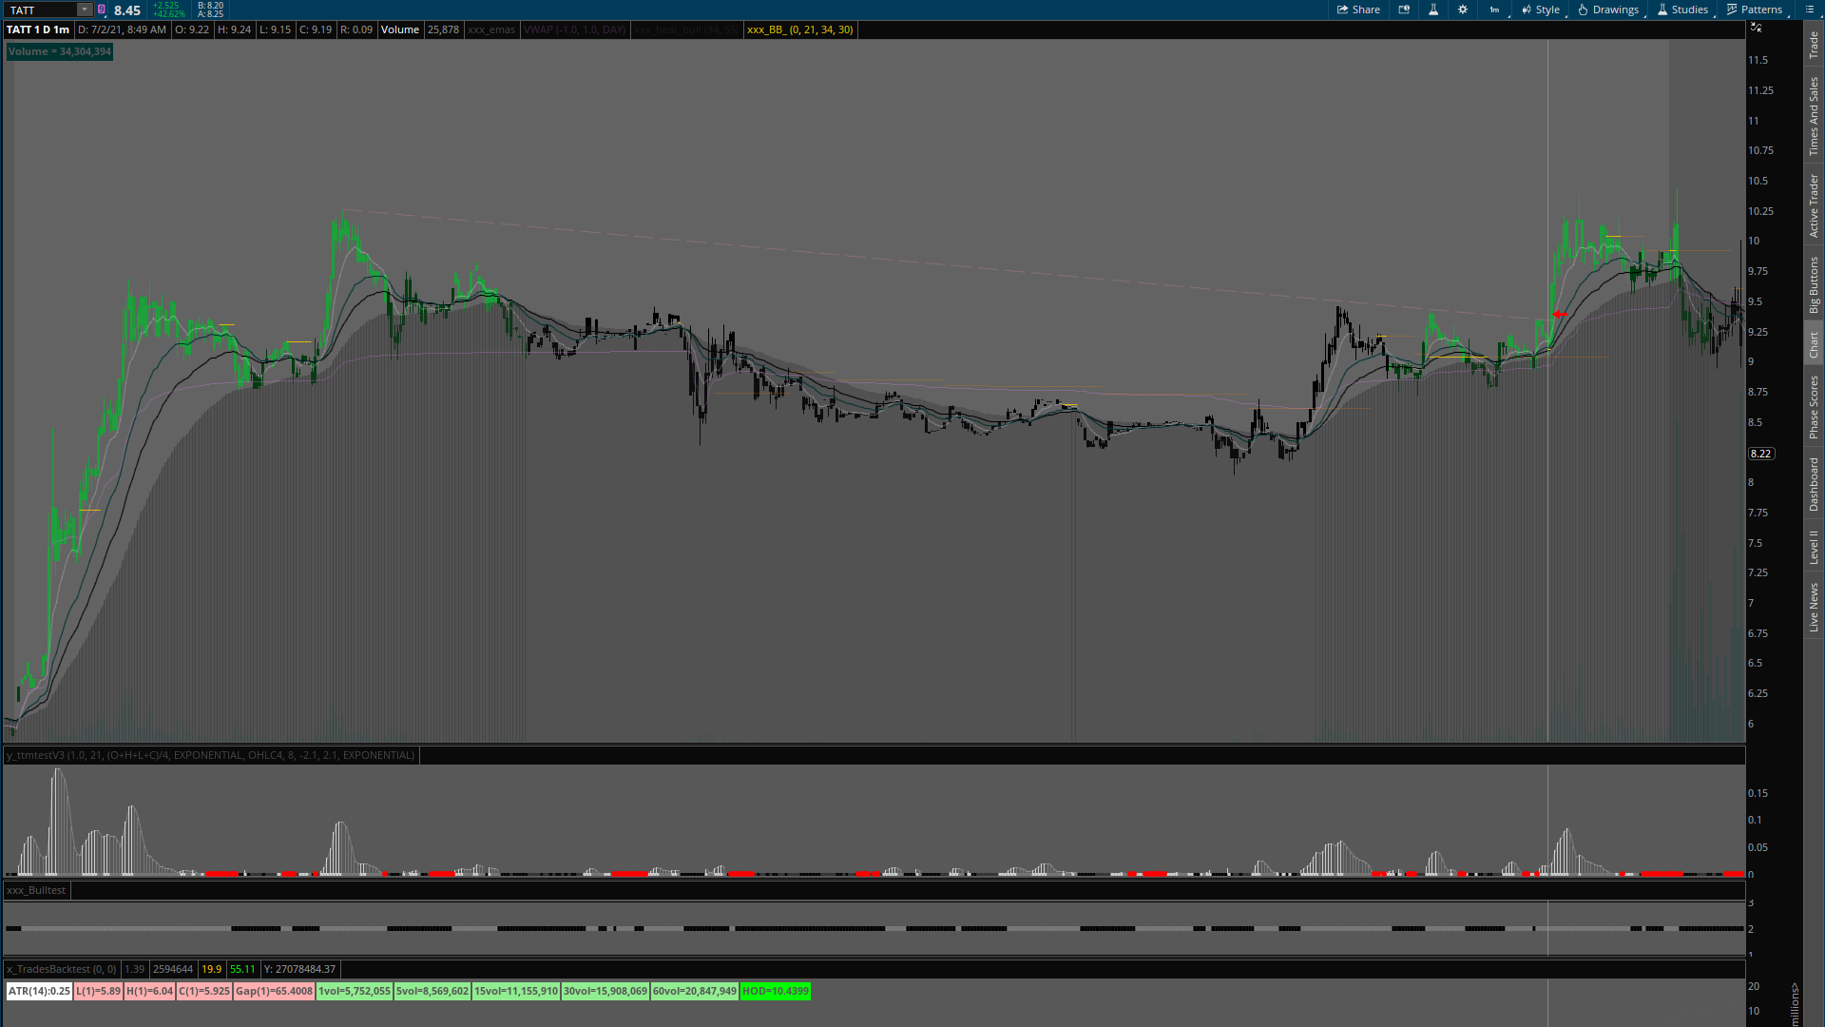Toggle the Dashboard side panel
The width and height of the screenshot is (1825, 1027).
[1814, 484]
